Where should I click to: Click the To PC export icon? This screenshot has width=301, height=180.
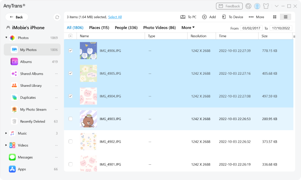click(x=183, y=17)
